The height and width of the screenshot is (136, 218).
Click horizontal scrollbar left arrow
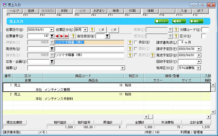click(146, 117)
